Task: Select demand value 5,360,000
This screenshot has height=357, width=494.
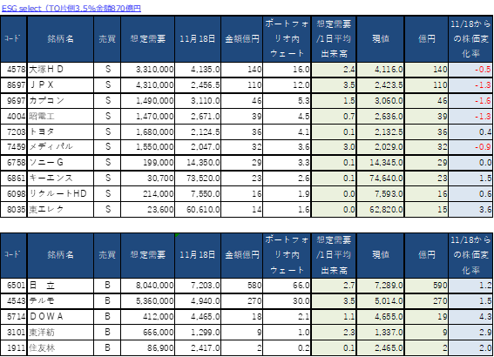Action: pos(148,301)
